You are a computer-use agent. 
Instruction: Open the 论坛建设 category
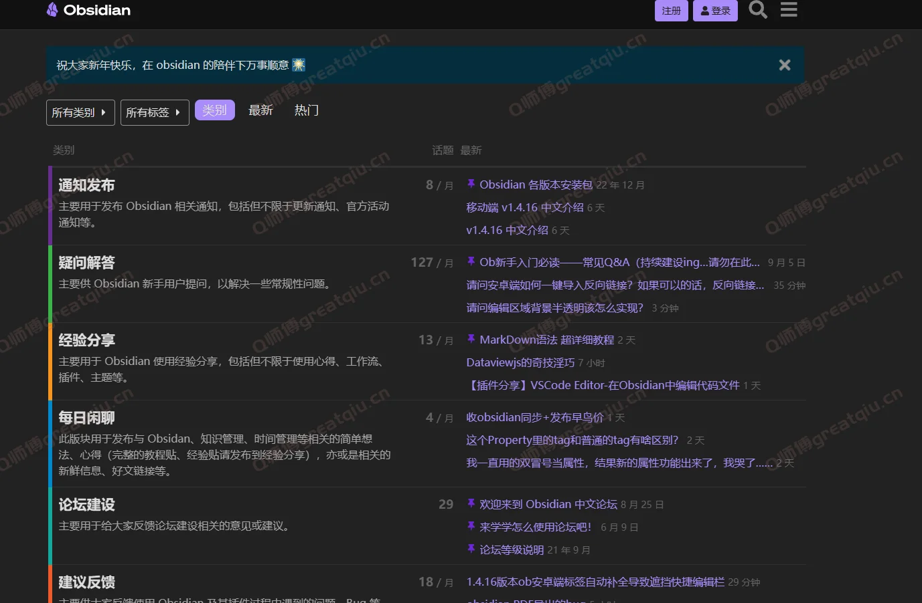pyautogui.click(x=86, y=505)
